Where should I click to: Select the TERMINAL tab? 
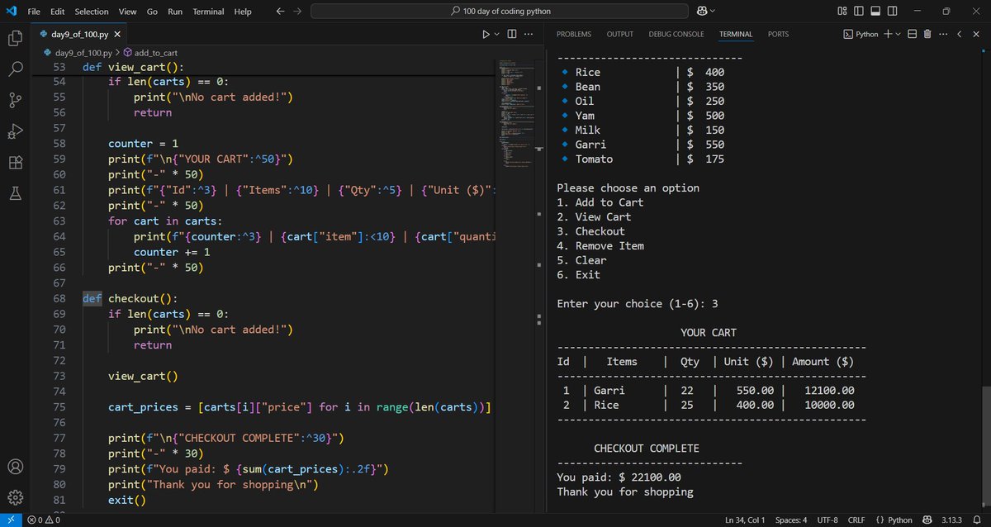(736, 34)
